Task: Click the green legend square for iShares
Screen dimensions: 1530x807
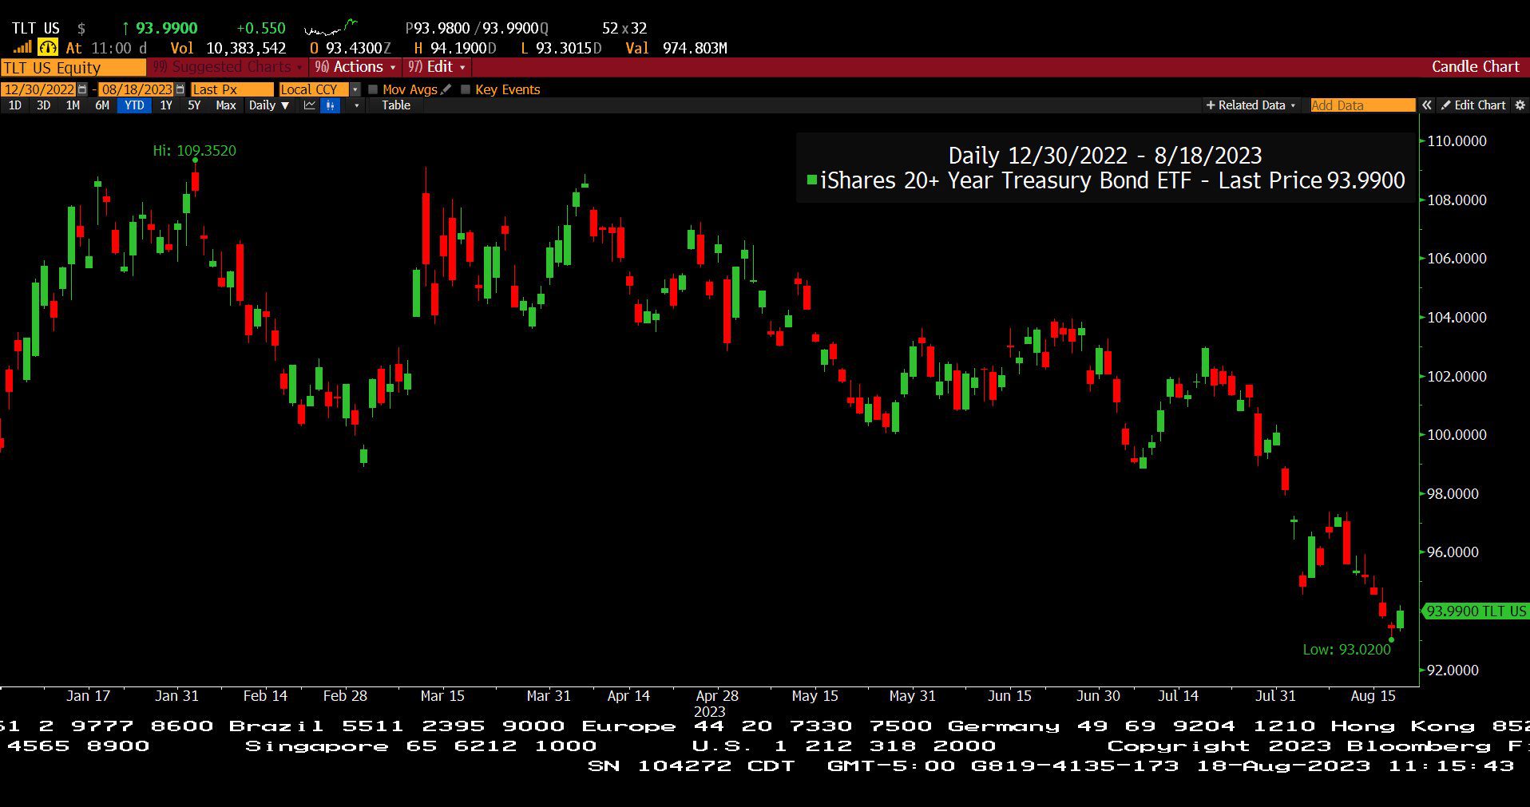Action: click(x=812, y=180)
